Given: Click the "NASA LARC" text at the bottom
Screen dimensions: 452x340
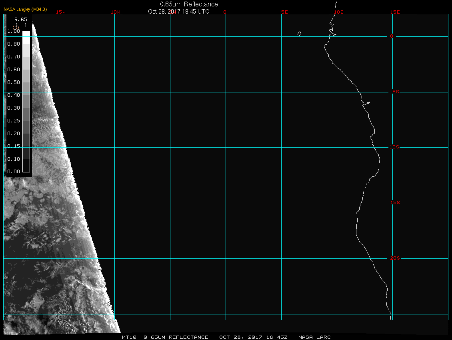Looking at the screenshot, I should click(315, 337).
